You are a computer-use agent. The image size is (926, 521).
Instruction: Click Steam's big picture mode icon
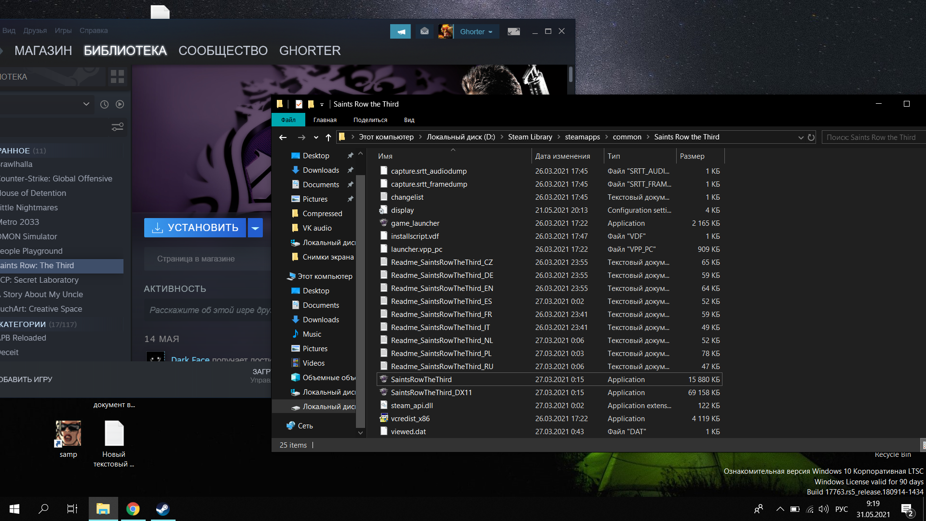point(514,31)
